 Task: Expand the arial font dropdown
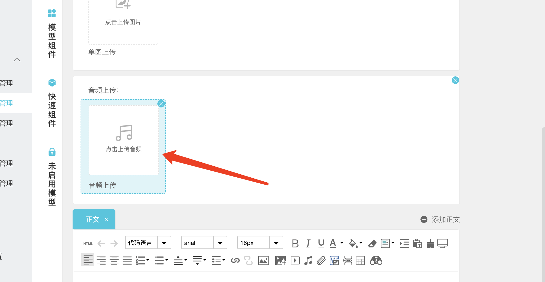(220, 243)
